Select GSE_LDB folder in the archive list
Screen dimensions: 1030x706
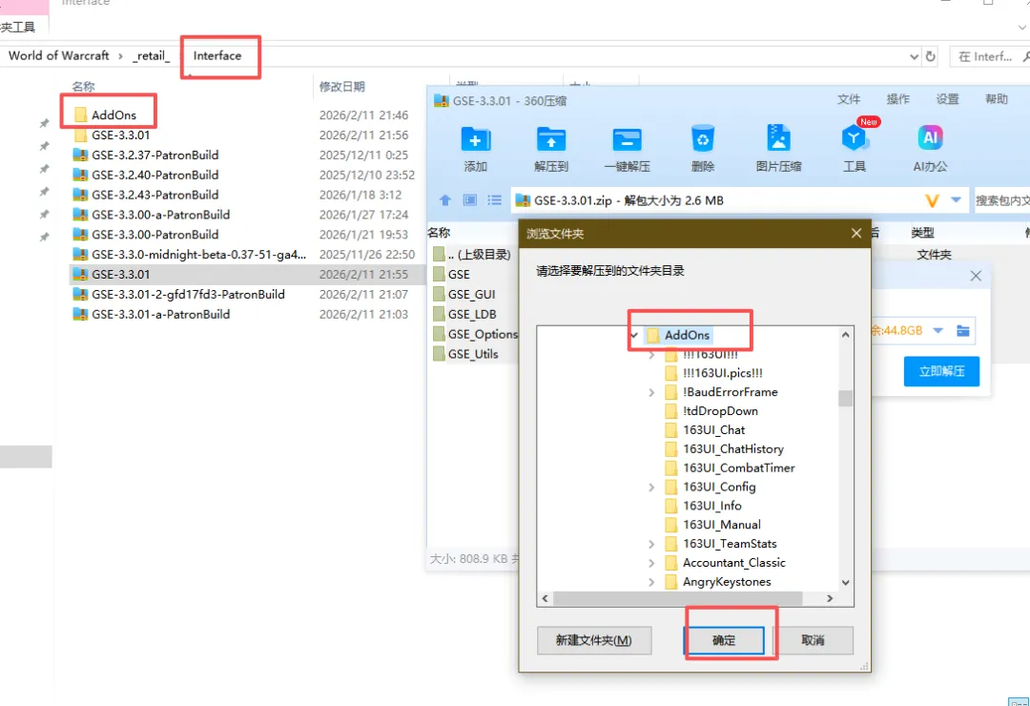click(465, 314)
